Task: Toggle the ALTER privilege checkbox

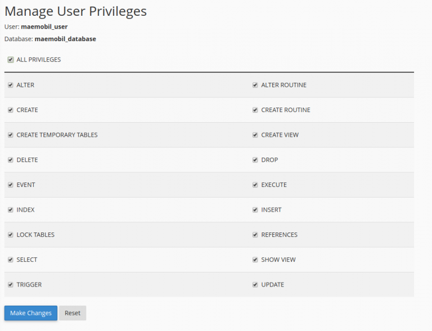Action: pos(11,85)
